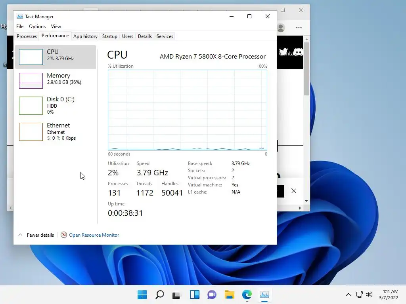406x304 pixels.
Task: Click the network tray icon
Action: [x=359, y=294]
